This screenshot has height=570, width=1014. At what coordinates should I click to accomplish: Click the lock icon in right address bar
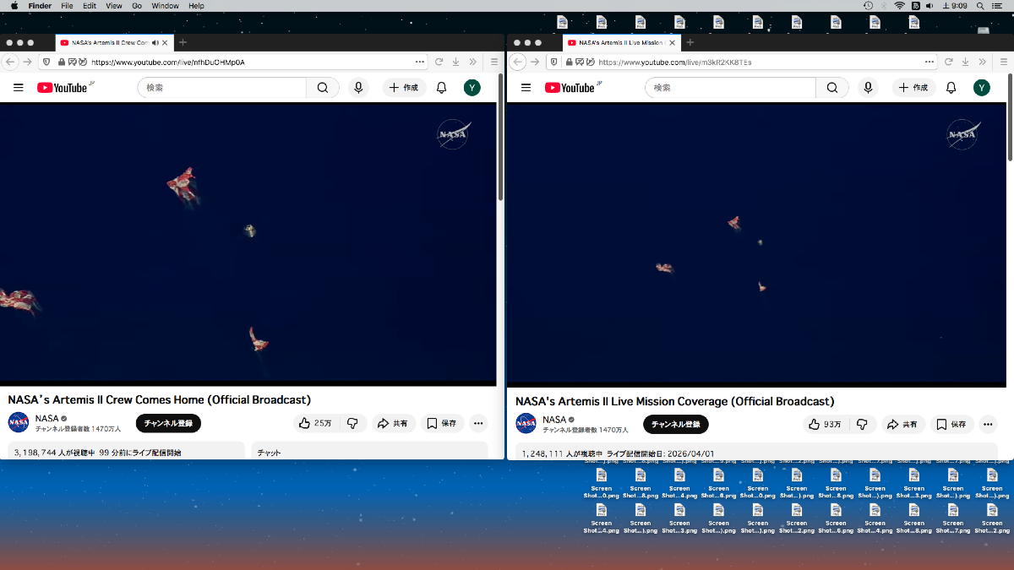point(570,62)
